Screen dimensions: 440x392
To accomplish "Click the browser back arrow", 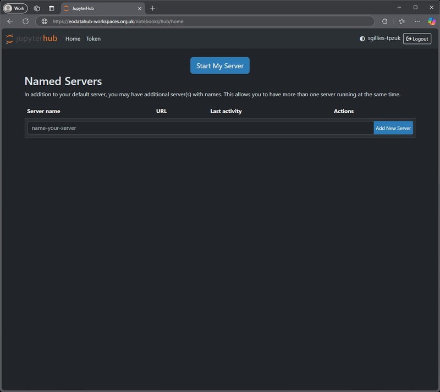I will coord(10,21).
